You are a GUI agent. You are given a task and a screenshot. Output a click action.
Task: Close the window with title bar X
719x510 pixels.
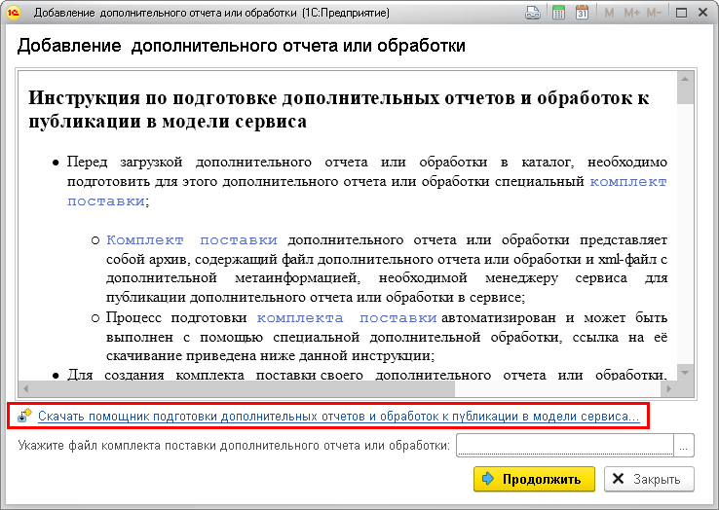click(702, 14)
